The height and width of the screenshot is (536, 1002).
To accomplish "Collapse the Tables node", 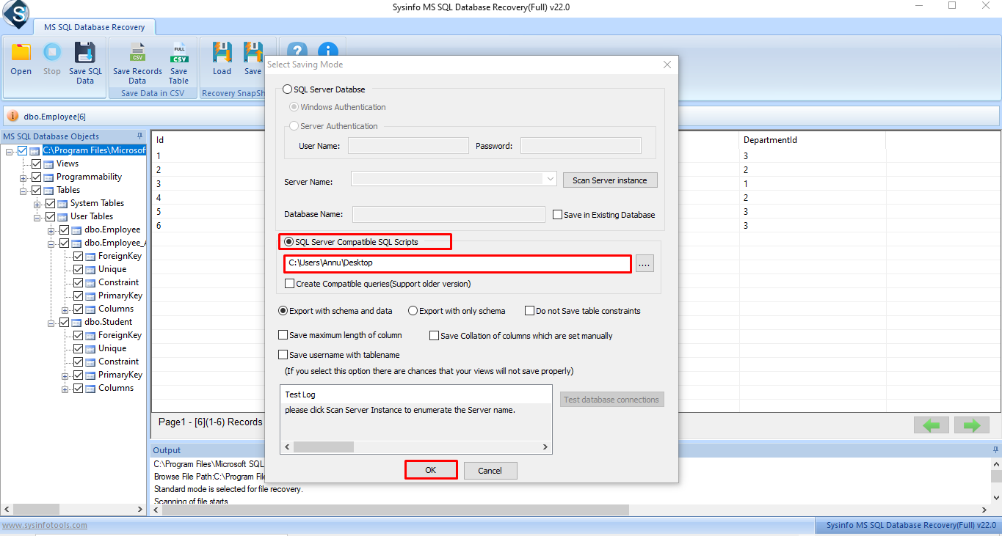I will pyautogui.click(x=23, y=191).
